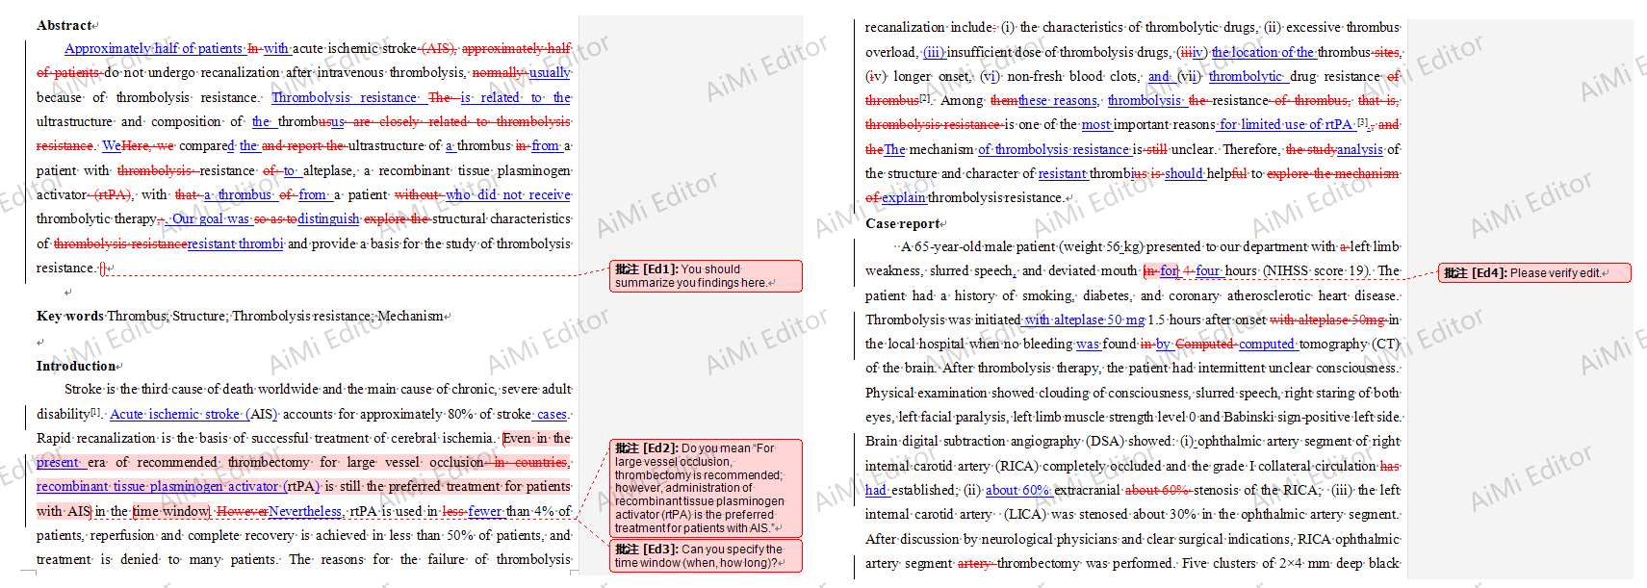Click the inserted word 'explain'

click(904, 197)
